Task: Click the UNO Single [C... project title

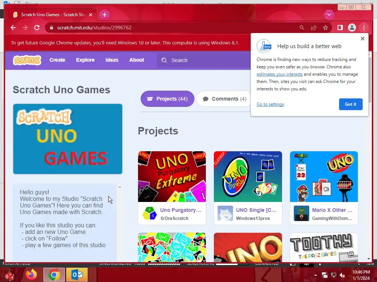Action: (256, 210)
